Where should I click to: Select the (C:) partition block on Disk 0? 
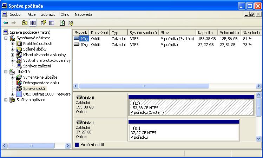click(x=191, y=107)
